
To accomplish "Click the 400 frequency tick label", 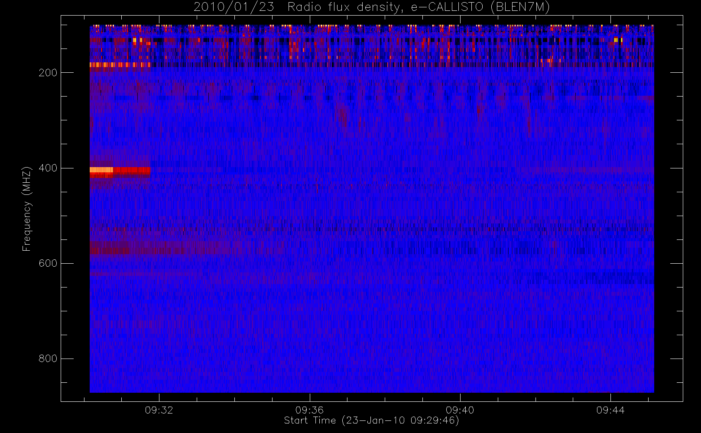I will coord(48,168).
